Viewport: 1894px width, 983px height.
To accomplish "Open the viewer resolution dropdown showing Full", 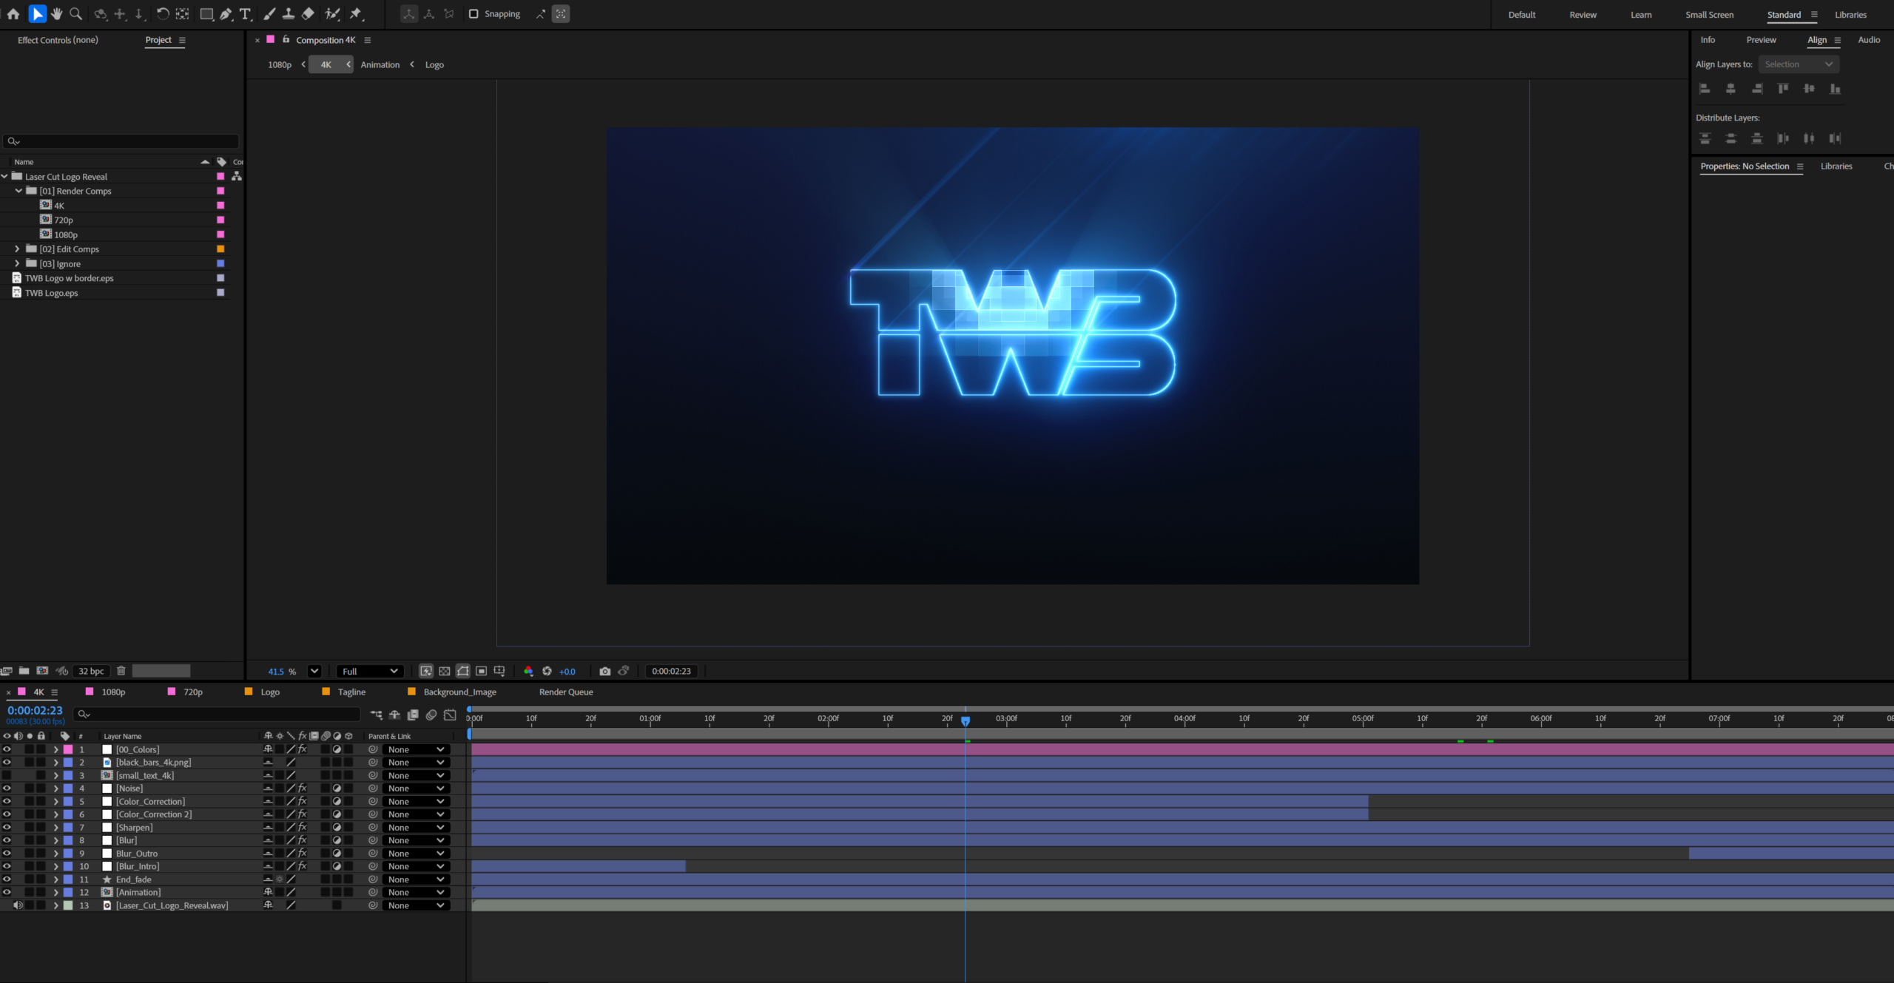I will click(x=369, y=671).
